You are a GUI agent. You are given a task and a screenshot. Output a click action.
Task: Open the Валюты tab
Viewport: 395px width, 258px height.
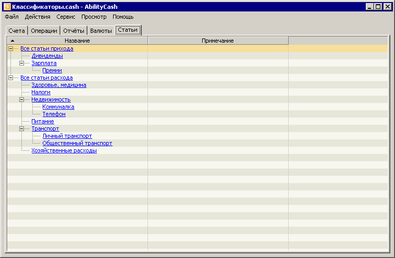tap(101, 31)
